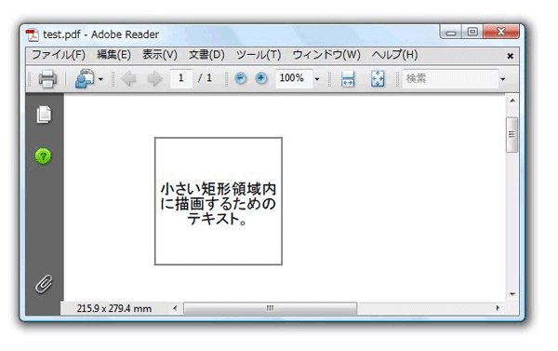Open the Pages panel icon in the sidebar
The image size is (558, 351).
tap(44, 115)
